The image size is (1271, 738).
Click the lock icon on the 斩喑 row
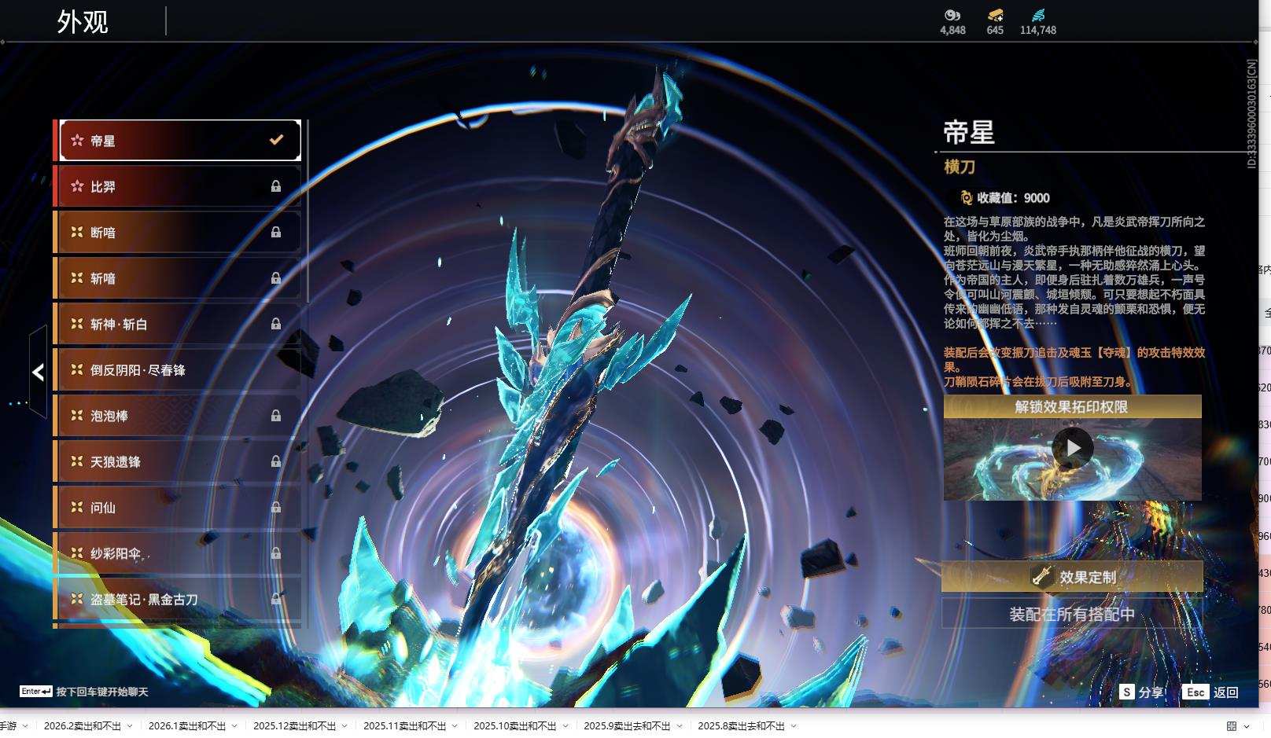click(276, 278)
